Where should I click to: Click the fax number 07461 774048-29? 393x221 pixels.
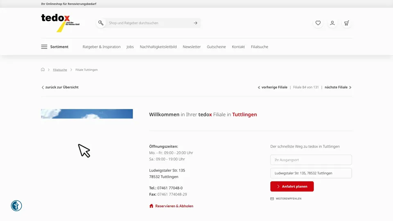coord(172,194)
